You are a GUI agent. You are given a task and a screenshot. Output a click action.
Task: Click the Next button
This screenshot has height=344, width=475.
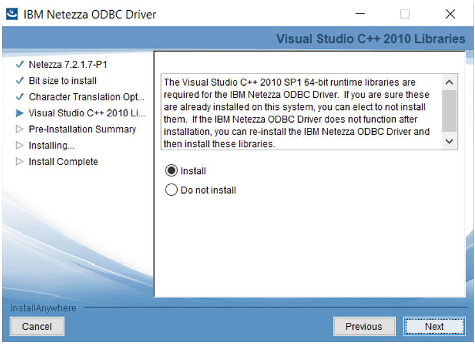pyautogui.click(x=434, y=327)
